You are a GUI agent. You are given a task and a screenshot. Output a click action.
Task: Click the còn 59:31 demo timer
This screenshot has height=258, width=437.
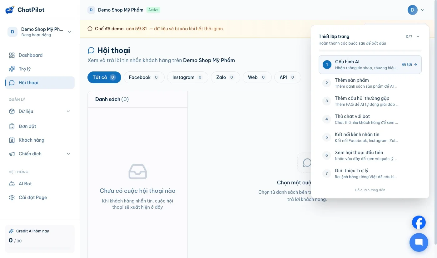tap(137, 29)
